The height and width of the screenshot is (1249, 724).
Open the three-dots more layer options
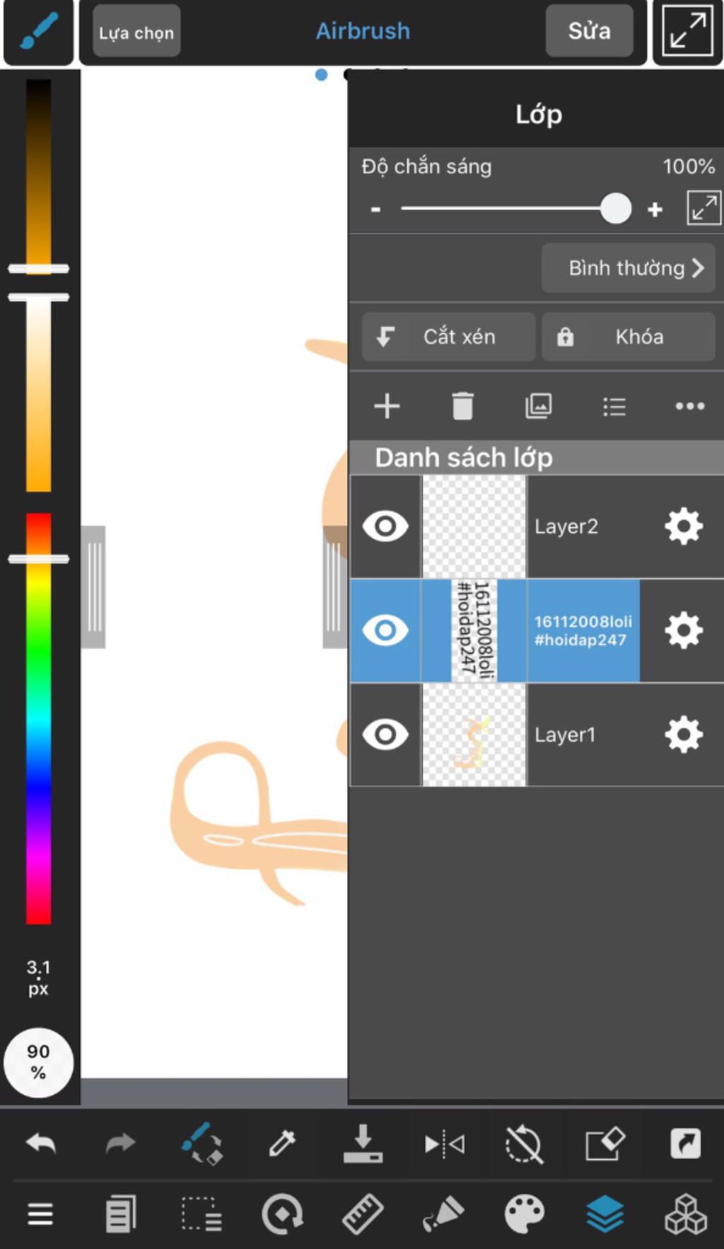coord(689,406)
